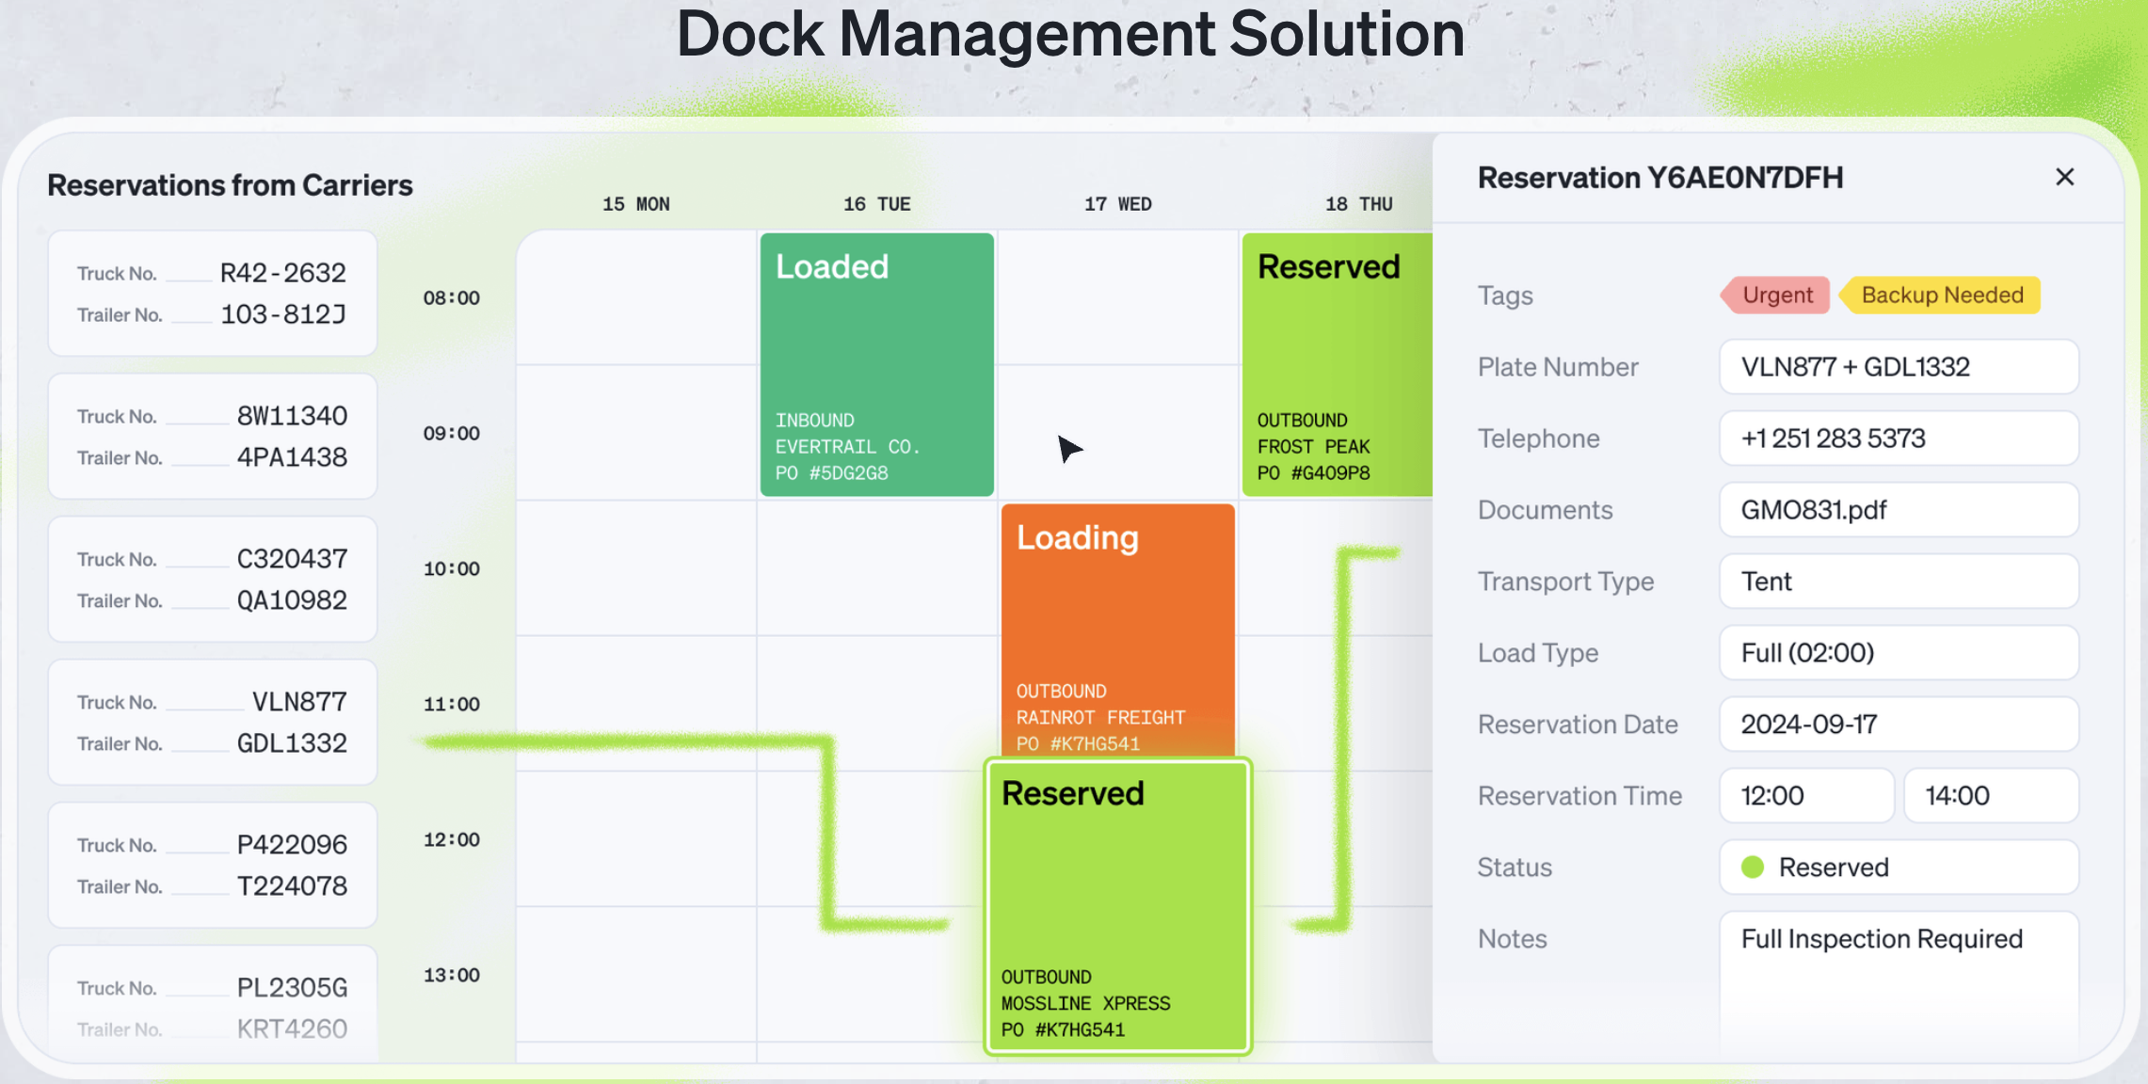The height and width of the screenshot is (1084, 2148).
Task: Expand the Transport Type Tent selector
Action: (1898, 582)
